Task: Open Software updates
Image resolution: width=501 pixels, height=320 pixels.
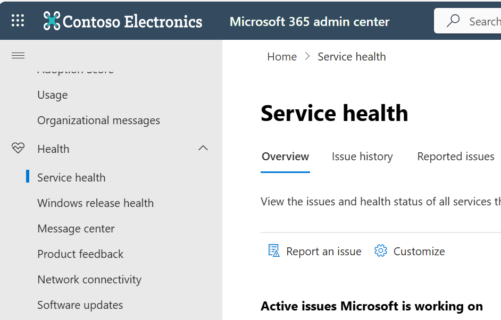Action: (80, 305)
